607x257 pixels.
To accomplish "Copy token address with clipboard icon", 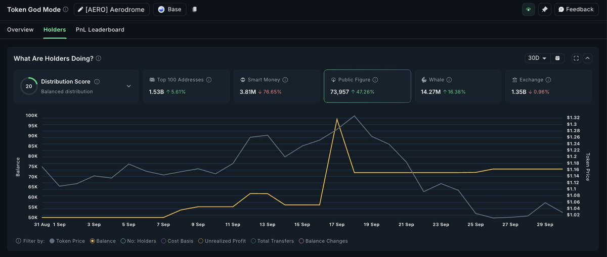I will coord(195,9).
